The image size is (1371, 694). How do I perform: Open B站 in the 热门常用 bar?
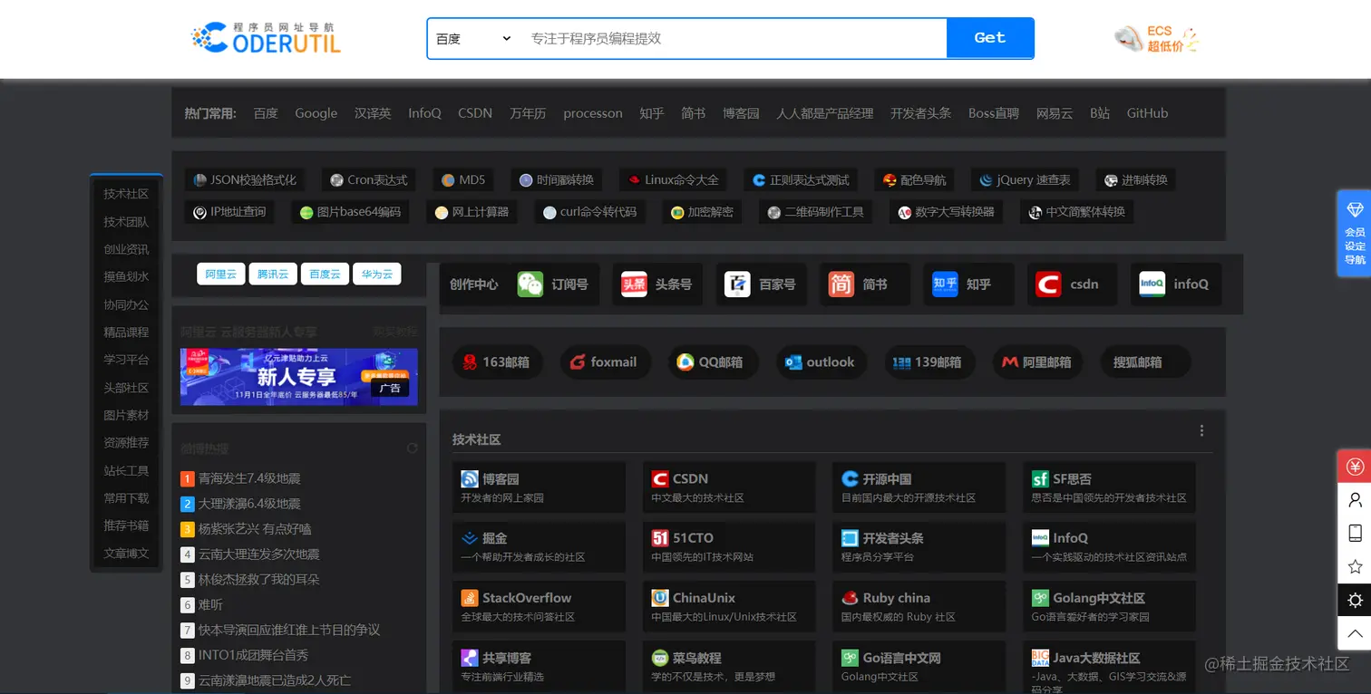1100,113
